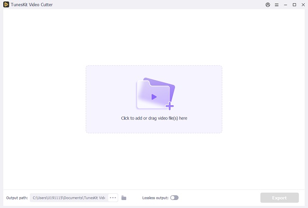Close the TunesKit Video Cutter window
The width and height of the screenshot is (308, 208).
click(x=303, y=5)
